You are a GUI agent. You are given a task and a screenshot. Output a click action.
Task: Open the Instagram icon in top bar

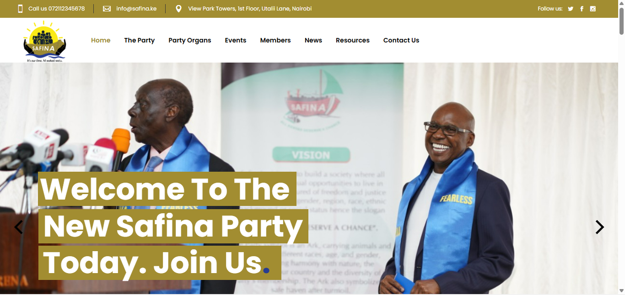(x=593, y=9)
